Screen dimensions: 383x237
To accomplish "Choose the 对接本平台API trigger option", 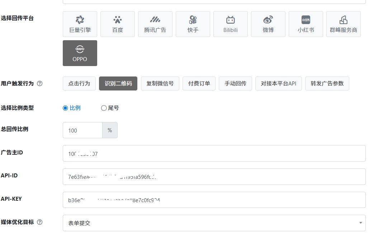I will 278,84.
